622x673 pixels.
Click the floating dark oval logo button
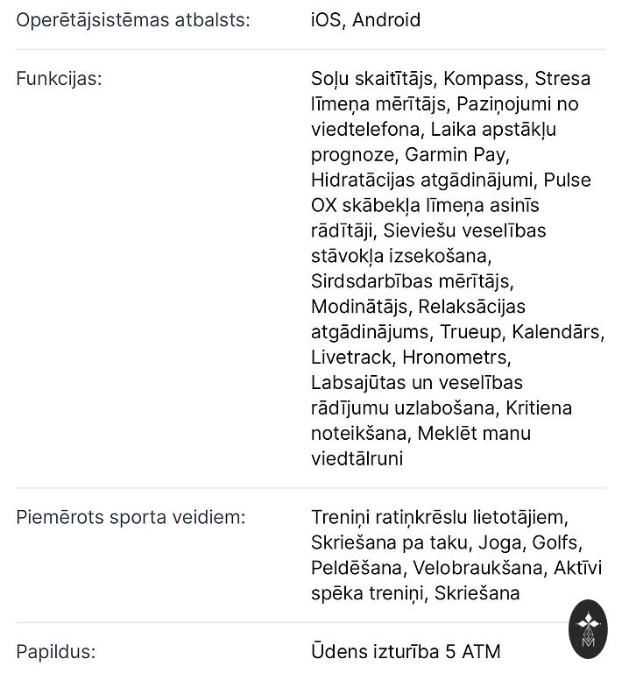(x=586, y=629)
